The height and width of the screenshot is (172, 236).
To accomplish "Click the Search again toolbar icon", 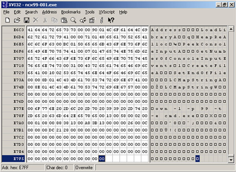I will (83, 20).
